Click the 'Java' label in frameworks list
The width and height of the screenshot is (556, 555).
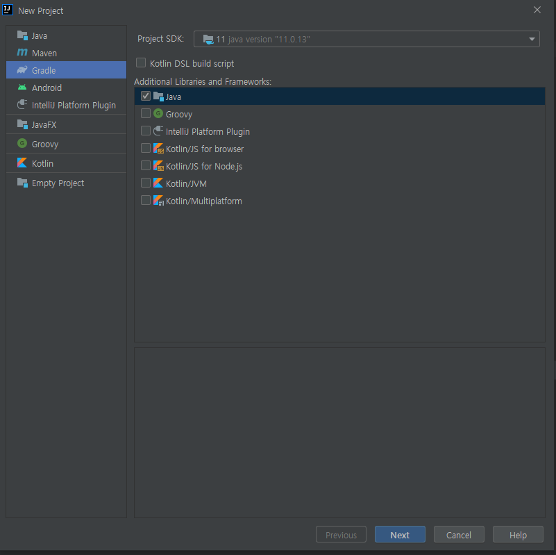174,97
